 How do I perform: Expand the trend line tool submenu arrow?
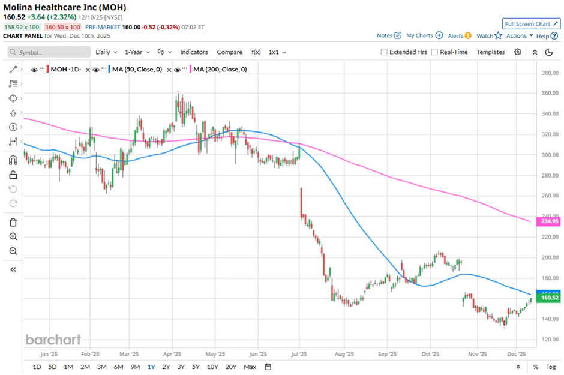point(21,69)
